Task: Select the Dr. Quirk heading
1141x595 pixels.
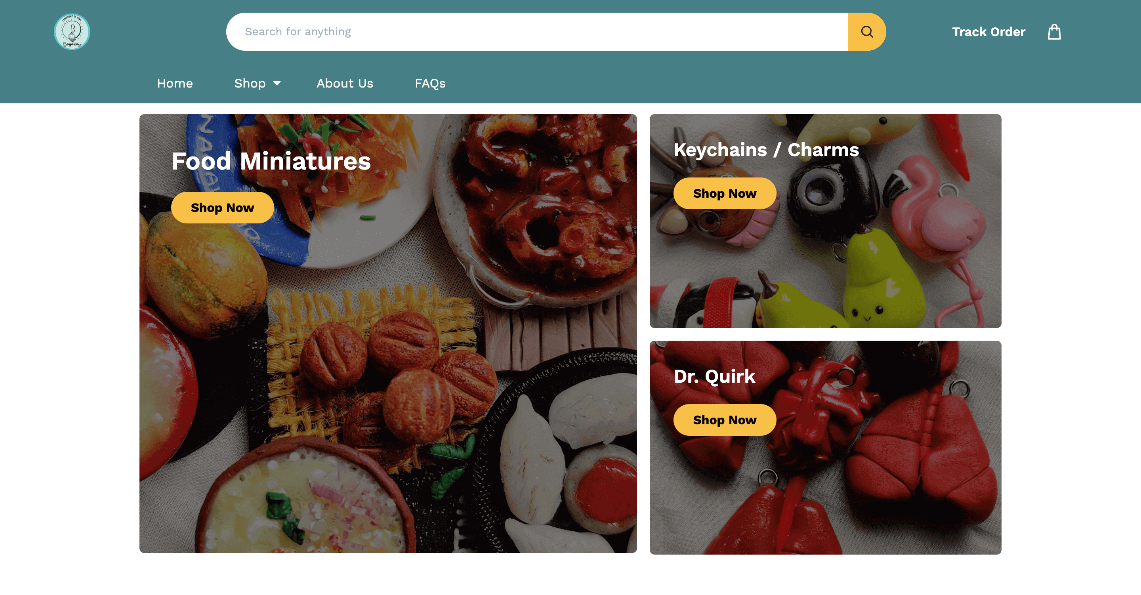Action: 714,376
